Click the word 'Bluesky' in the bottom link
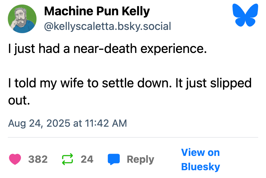 tap(200, 167)
